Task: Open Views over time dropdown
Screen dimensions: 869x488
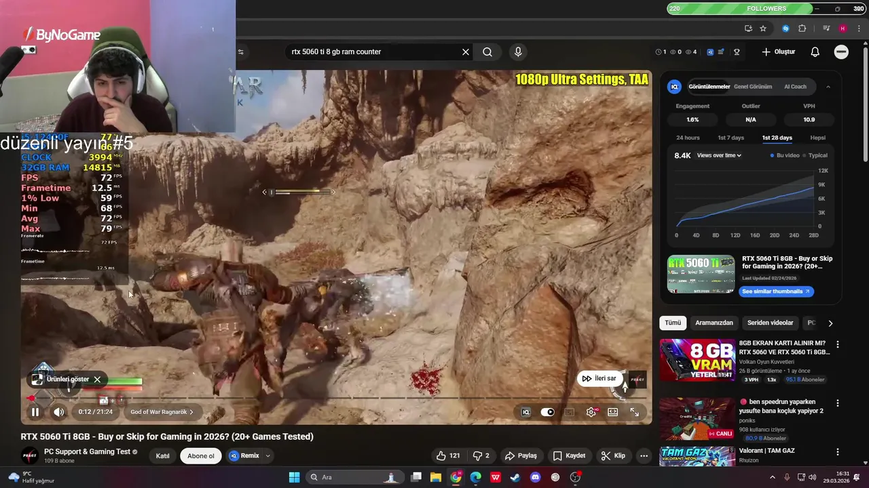Action: coord(719,155)
